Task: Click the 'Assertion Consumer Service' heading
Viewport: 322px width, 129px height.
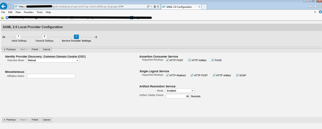Action: [x=159, y=57]
